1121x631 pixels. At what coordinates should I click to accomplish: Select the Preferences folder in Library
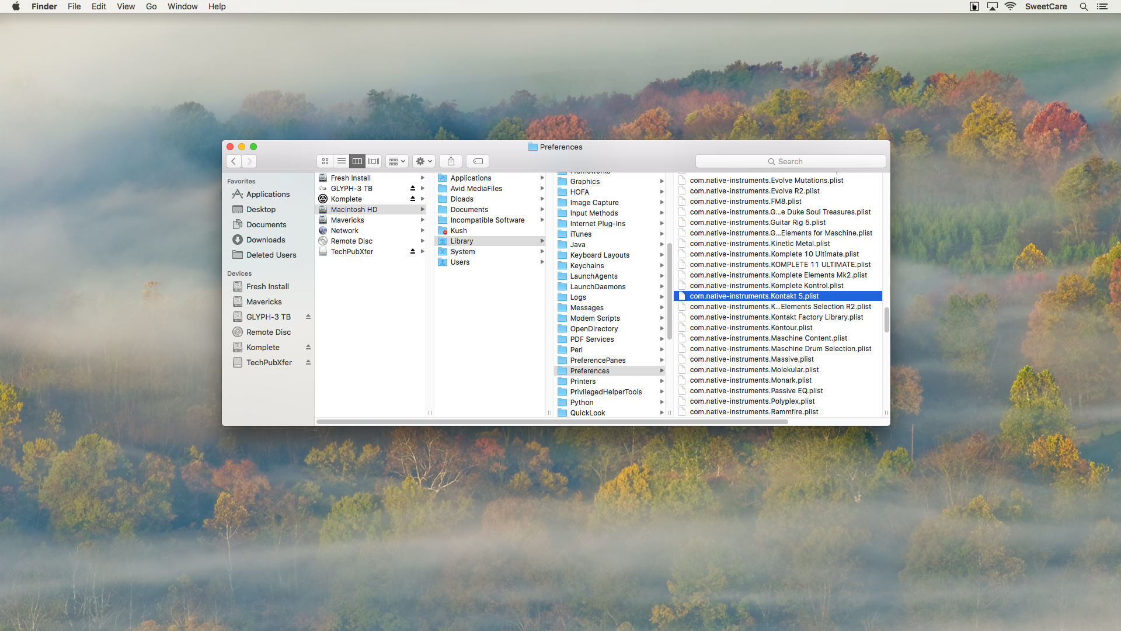coord(610,370)
